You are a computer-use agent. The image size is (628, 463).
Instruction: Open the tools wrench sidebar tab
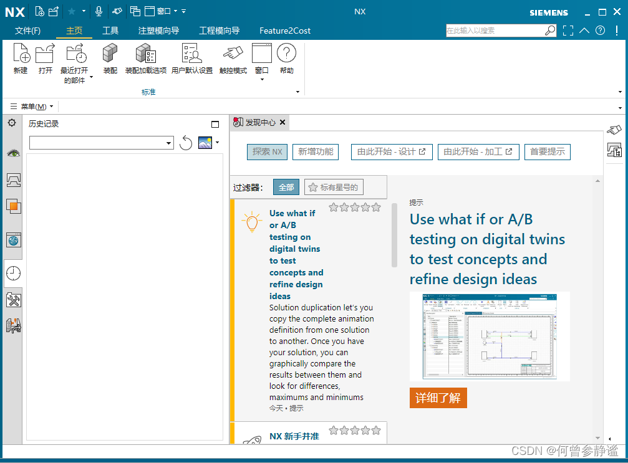click(x=13, y=300)
